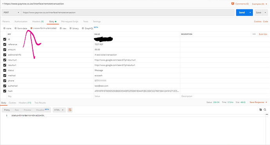The image size is (270, 145).
Task: Open request Headers (9) tab
Action: [38, 21]
